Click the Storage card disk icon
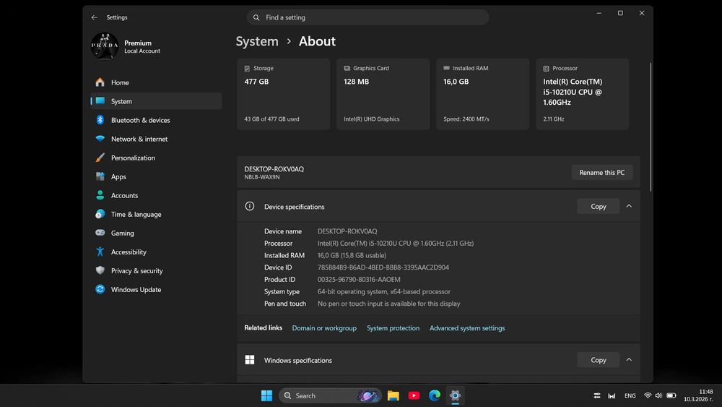 click(x=247, y=68)
